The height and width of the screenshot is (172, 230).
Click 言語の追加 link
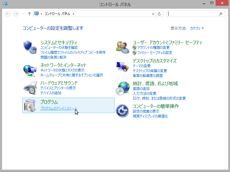(x=141, y=89)
